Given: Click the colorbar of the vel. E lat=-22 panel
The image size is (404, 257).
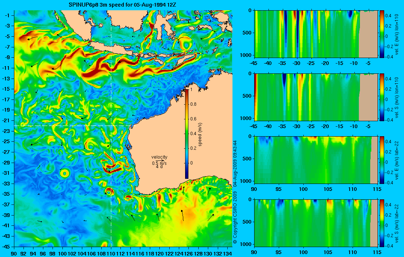Looking at the screenshot, I should click(x=382, y=160).
